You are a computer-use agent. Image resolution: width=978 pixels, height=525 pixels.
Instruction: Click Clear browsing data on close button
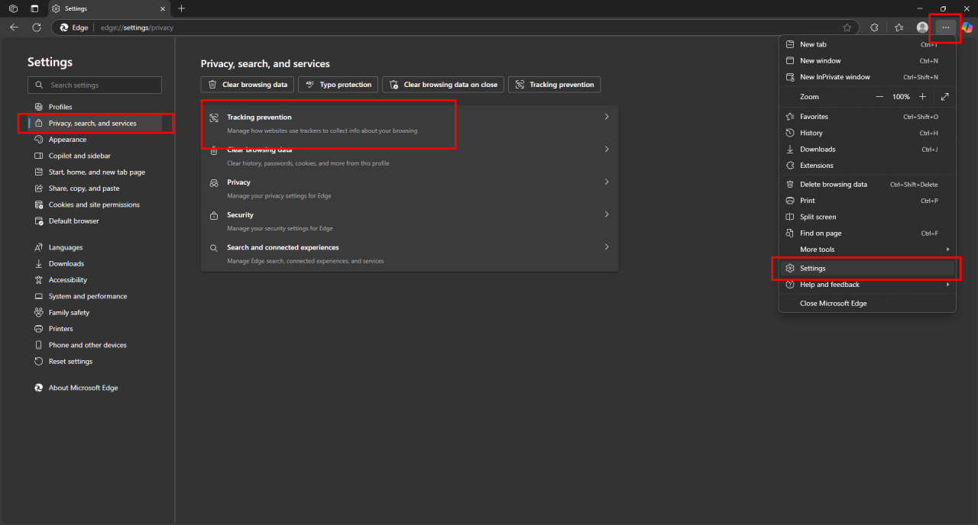click(443, 85)
